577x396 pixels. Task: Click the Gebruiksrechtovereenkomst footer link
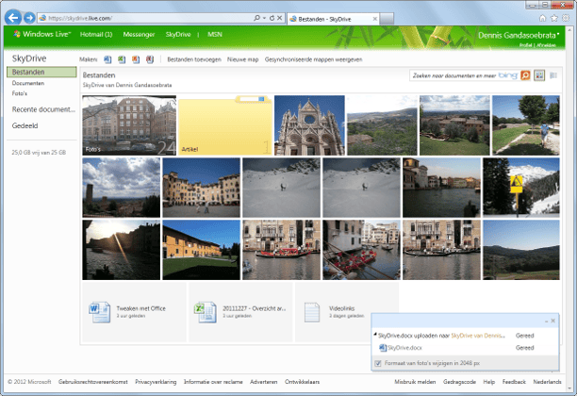[x=93, y=382]
